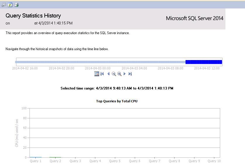This screenshot has height=165, width=245.
Task: Select the Query 8 axis label
Action: coord(174,161)
